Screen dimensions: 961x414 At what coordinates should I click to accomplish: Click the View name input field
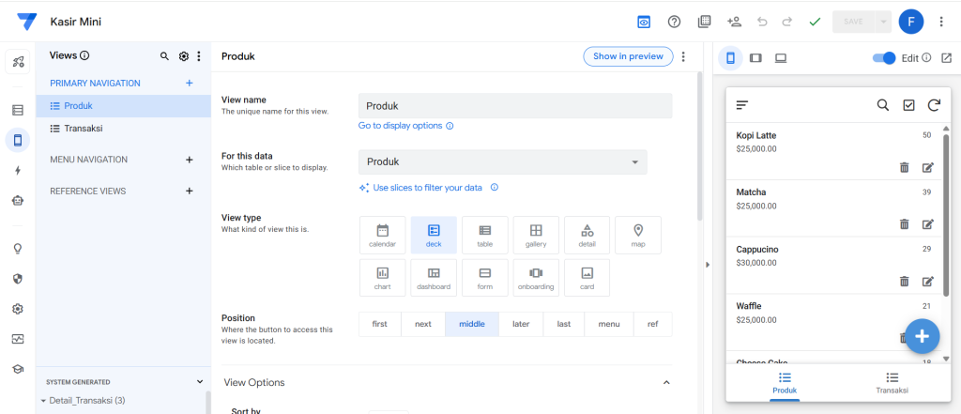point(515,105)
